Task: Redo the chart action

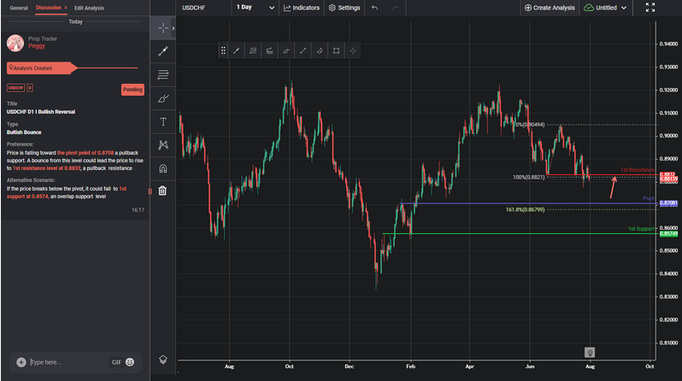Action: pyautogui.click(x=395, y=8)
